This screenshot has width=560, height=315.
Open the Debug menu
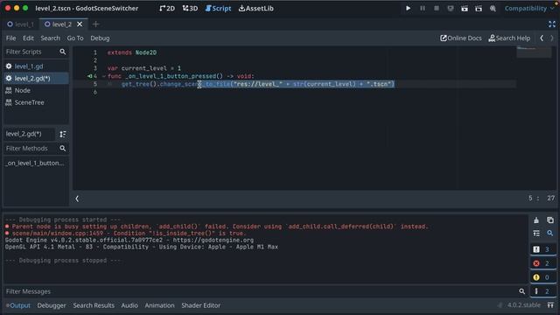[x=100, y=38]
